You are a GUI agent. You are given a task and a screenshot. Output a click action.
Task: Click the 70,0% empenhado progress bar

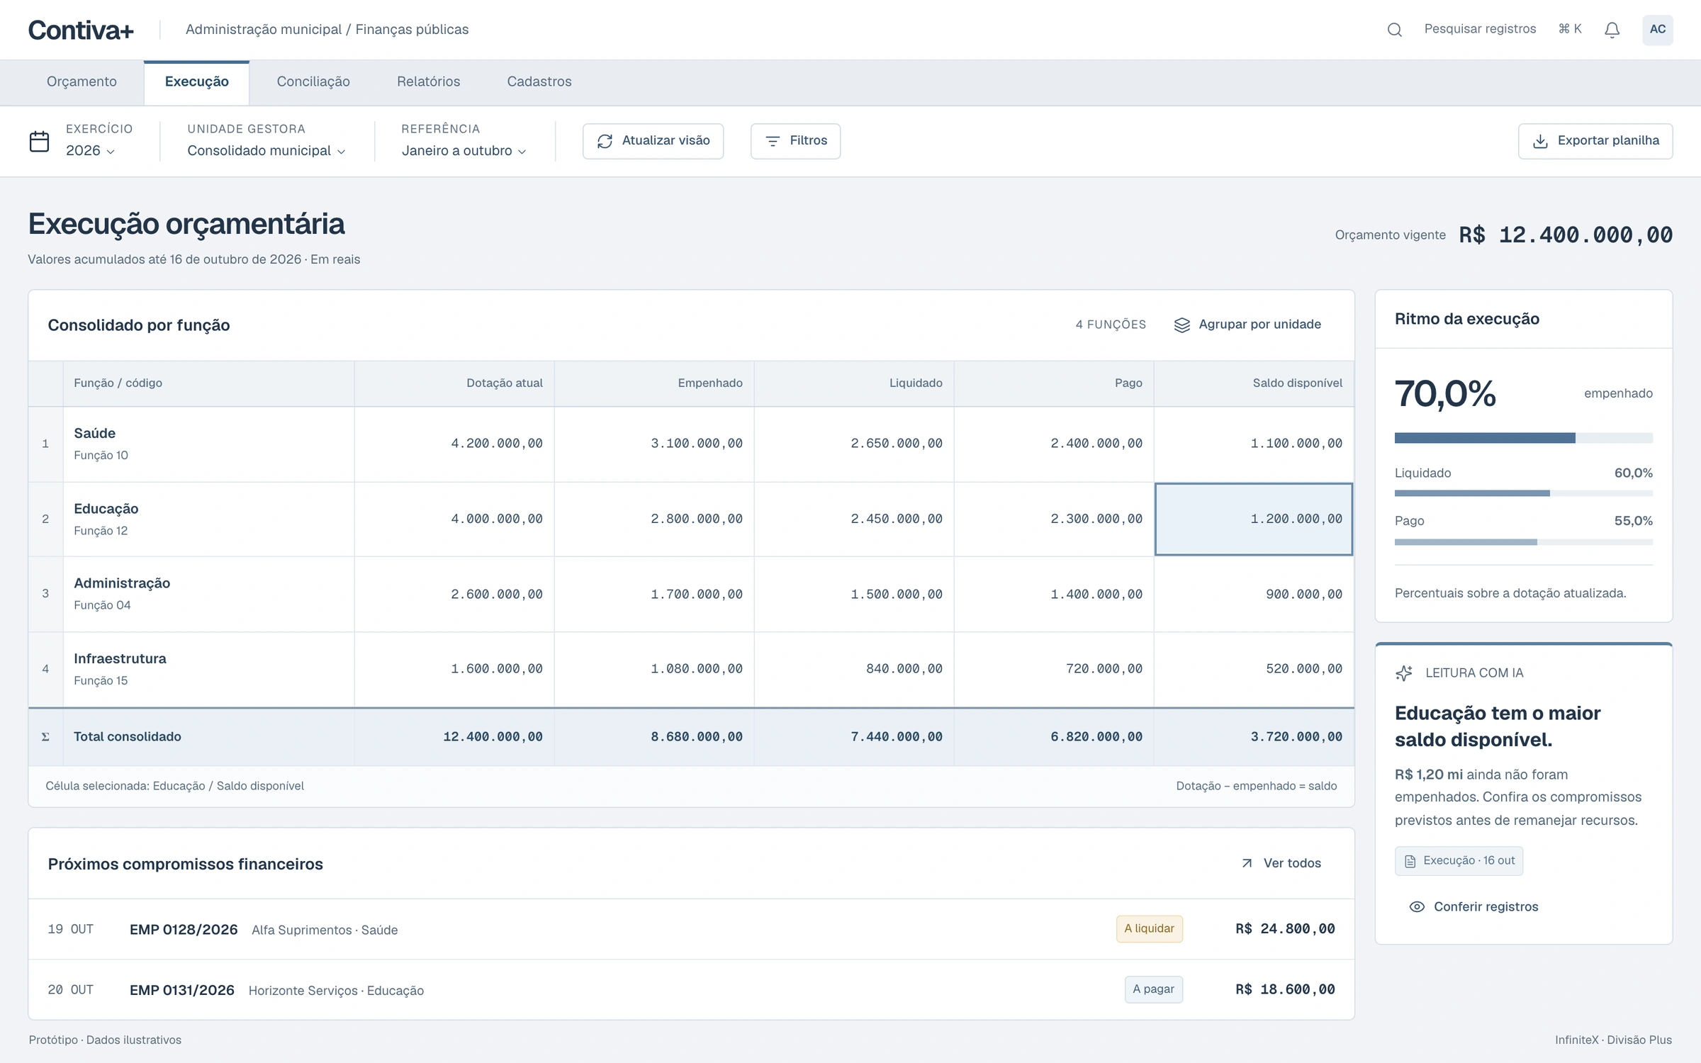coord(1523,438)
